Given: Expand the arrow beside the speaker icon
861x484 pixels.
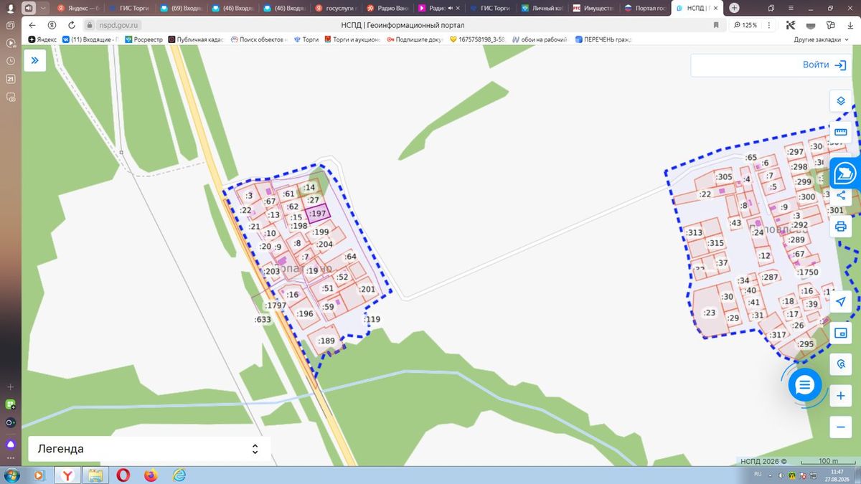Looking at the screenshot, I should click(42, 8).
